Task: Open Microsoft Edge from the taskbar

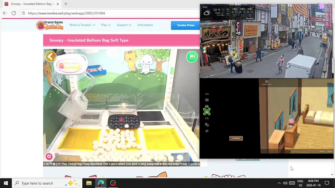Action: [x=101, y=183]
